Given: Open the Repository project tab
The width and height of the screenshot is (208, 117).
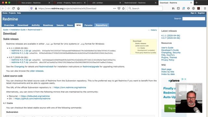Looking at the screenshot, I should [x=102, y=25].
